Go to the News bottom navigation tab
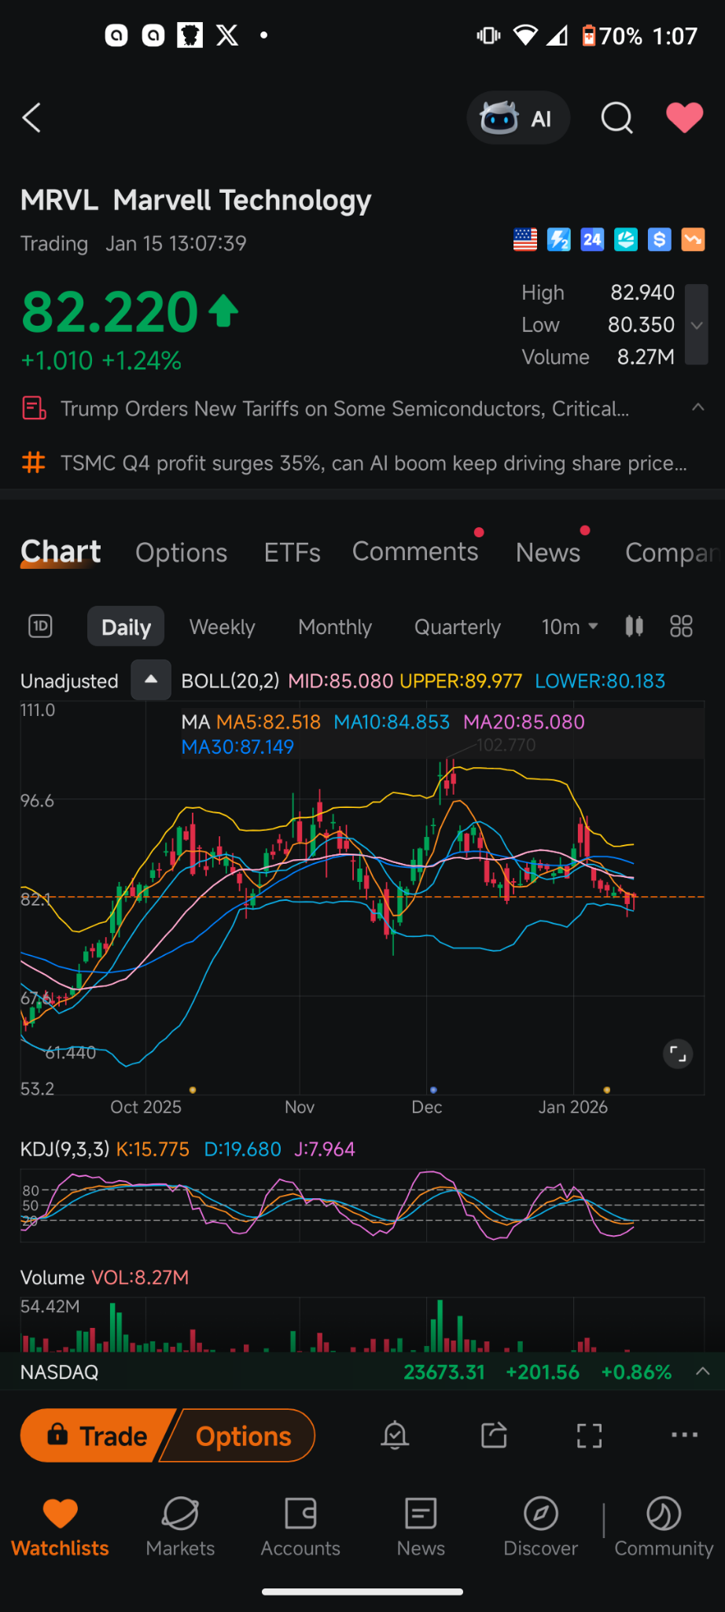The image size is (725, 1612). (421, 1527)
